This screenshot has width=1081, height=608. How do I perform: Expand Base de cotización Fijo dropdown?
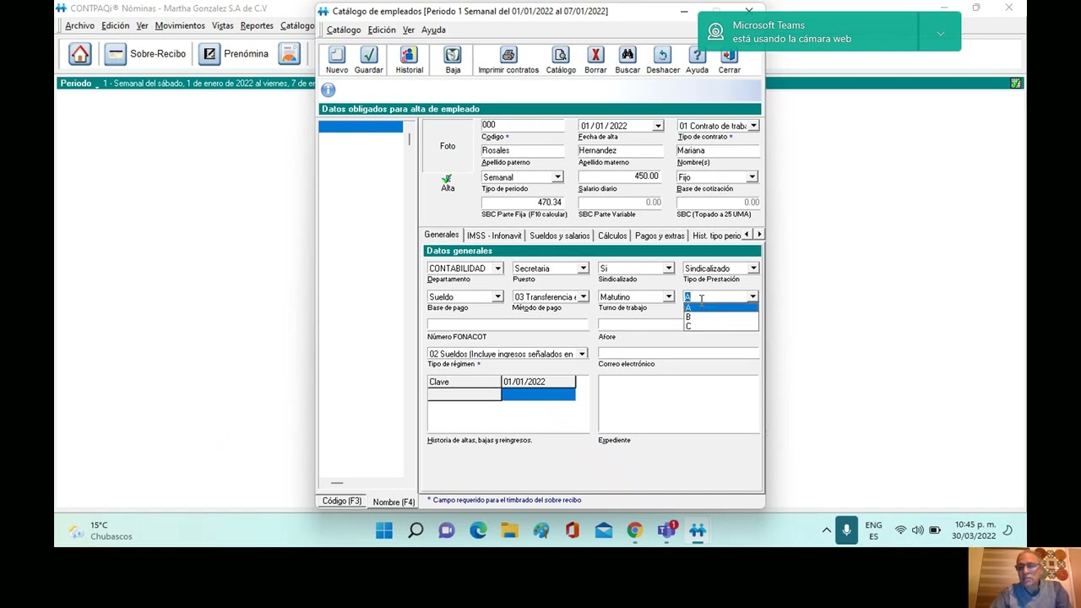coord(752,177)
